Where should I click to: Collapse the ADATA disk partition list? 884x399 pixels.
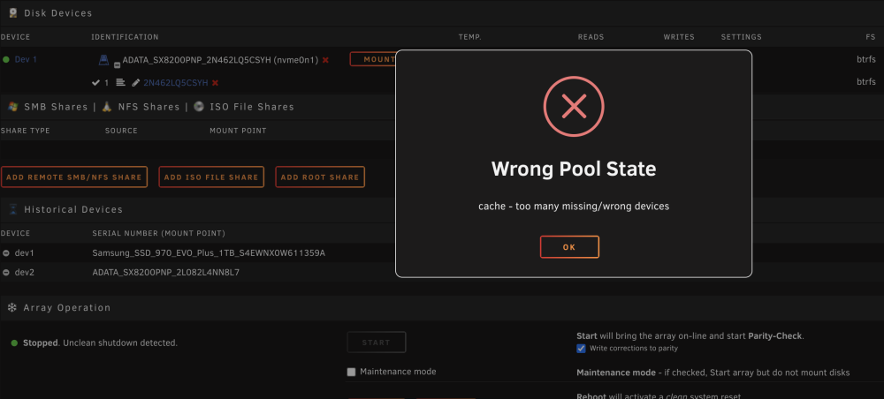[x=118, y=64]
